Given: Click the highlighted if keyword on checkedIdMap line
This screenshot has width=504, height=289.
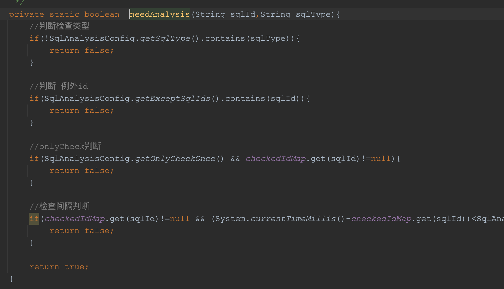Looking at the screenshot, I should coord(34,219).
